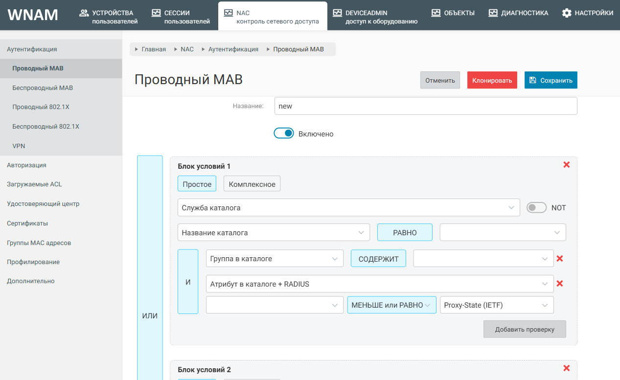The height and width of the screenshot is (380, 620).
Task: Select 'Беспроводный MAB' in sidebar
Action: point(43,88)
